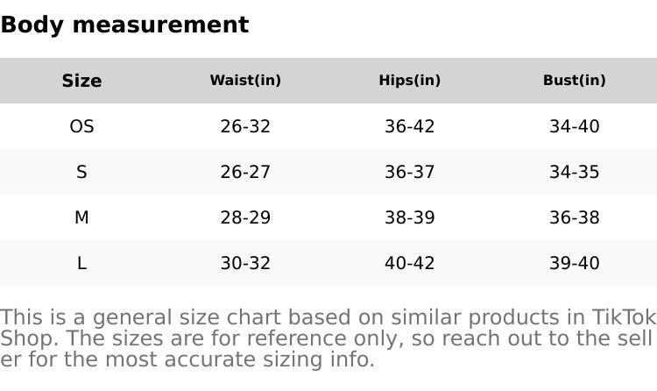Select the 34-35 bust value
The height and width of the screenshot is (391, 657).
(x=574, y=173)
